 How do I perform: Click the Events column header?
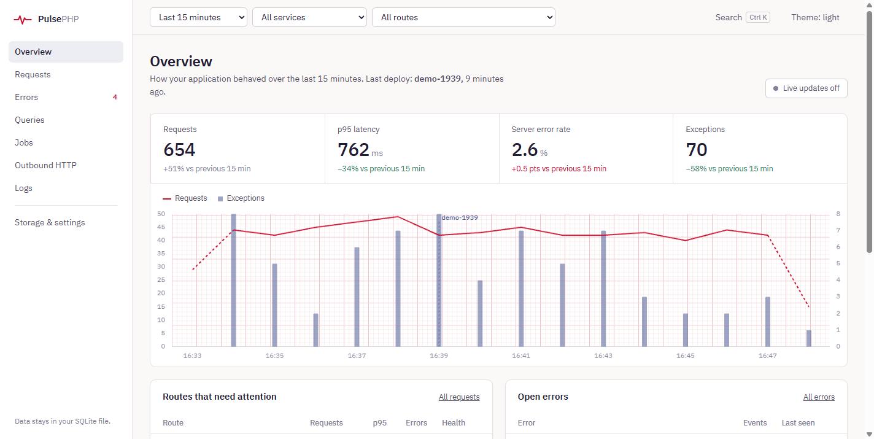[x=755, y=423]
